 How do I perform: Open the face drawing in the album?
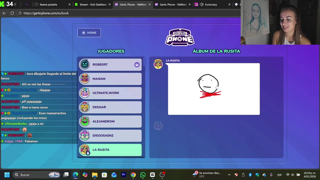tap(214, 89)
